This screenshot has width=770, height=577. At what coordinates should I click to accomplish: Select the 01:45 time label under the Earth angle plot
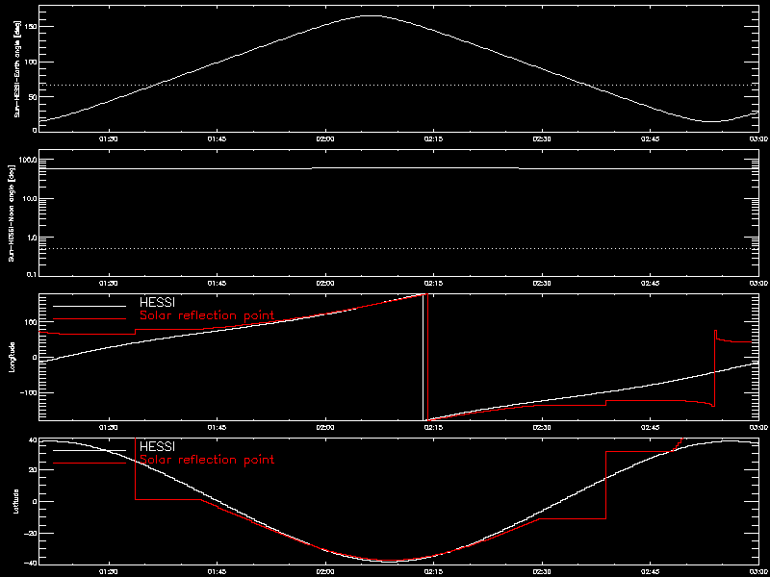click(217, 139)
